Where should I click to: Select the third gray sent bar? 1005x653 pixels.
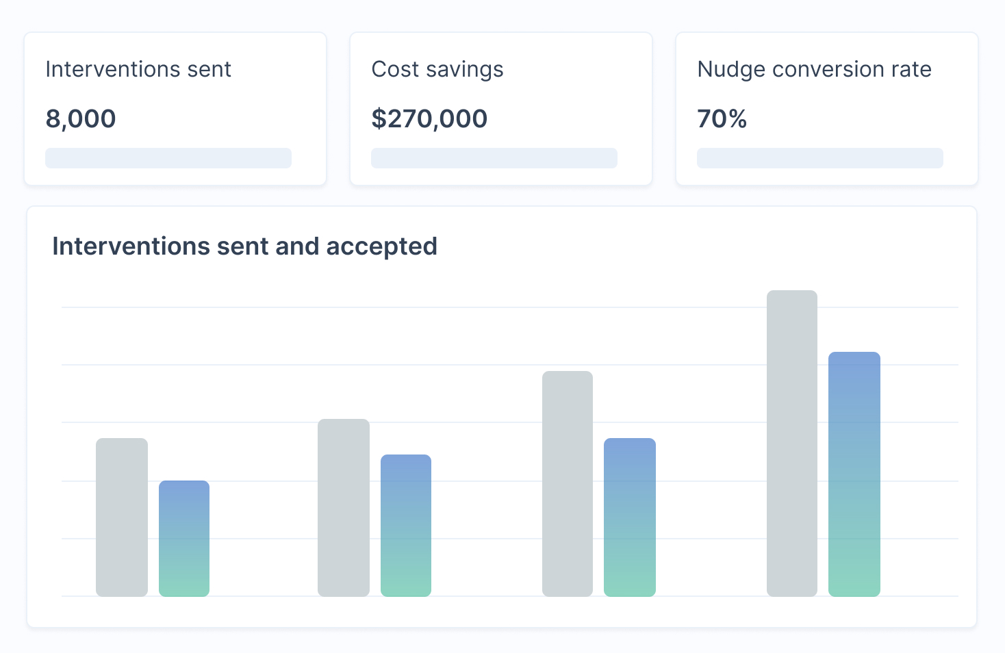(568, 483)
